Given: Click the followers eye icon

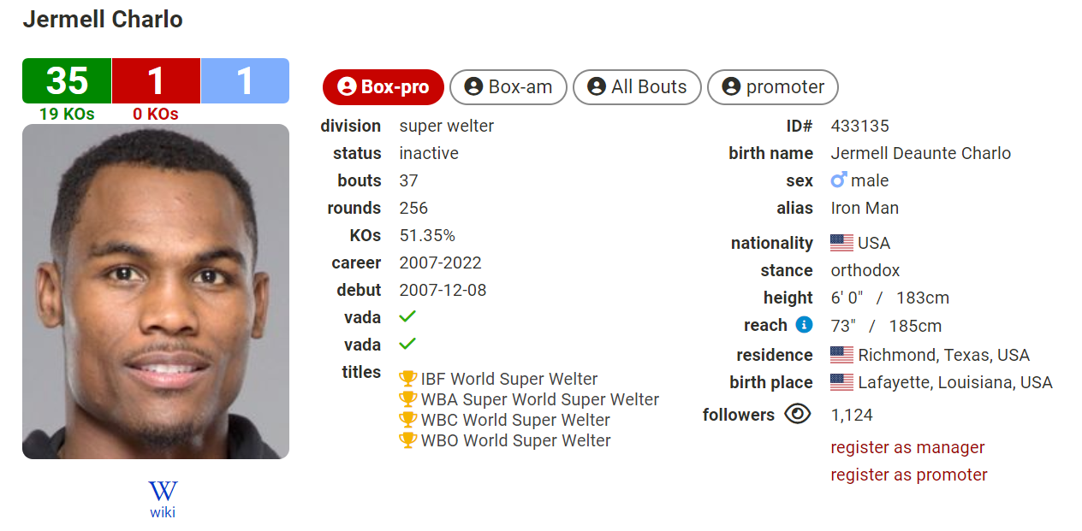Looking at the screenshot, I should pos(797,415).
